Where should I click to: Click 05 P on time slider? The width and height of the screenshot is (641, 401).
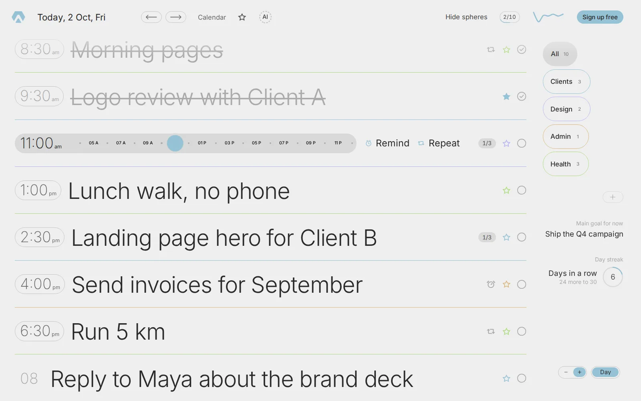[256, 143]
